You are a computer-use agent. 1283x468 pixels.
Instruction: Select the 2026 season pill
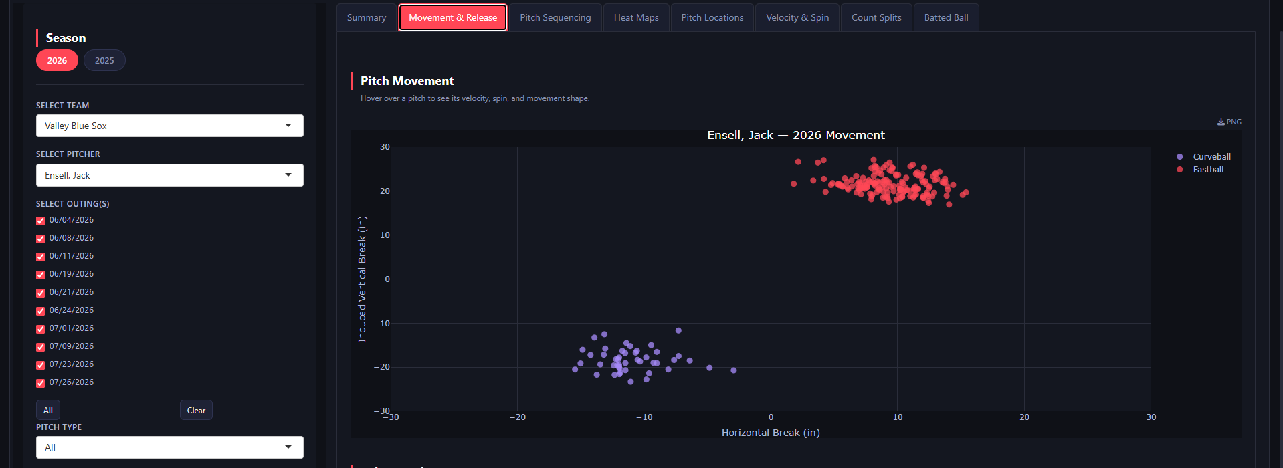57,60
